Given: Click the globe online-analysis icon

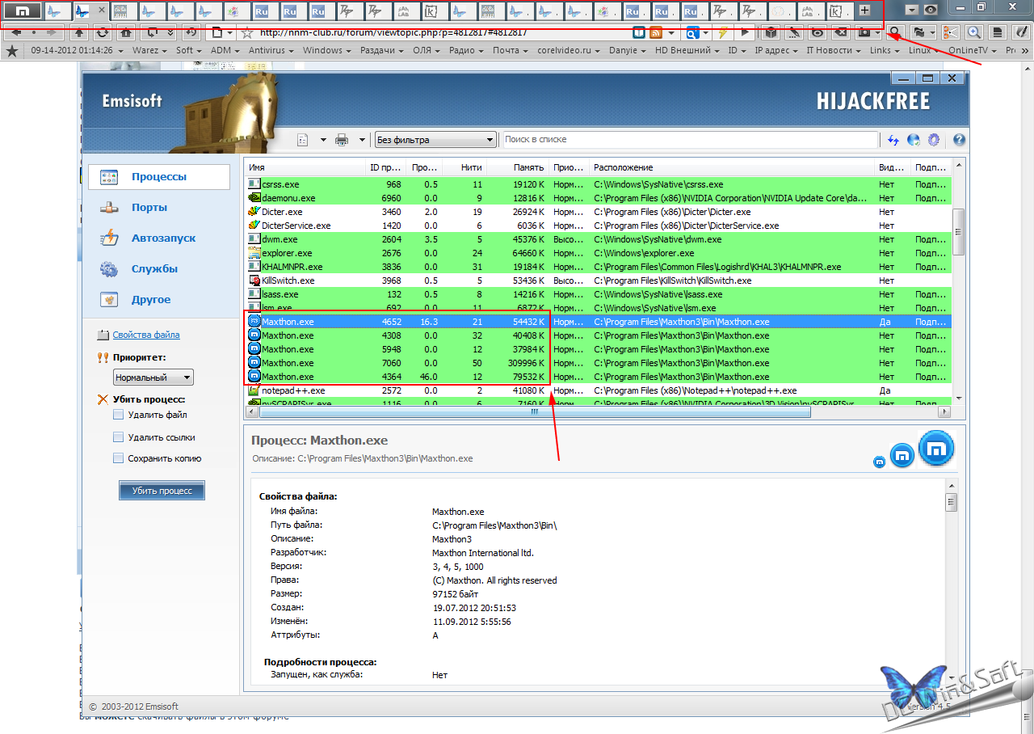Looking at the screenshot, I should (914, 140).
